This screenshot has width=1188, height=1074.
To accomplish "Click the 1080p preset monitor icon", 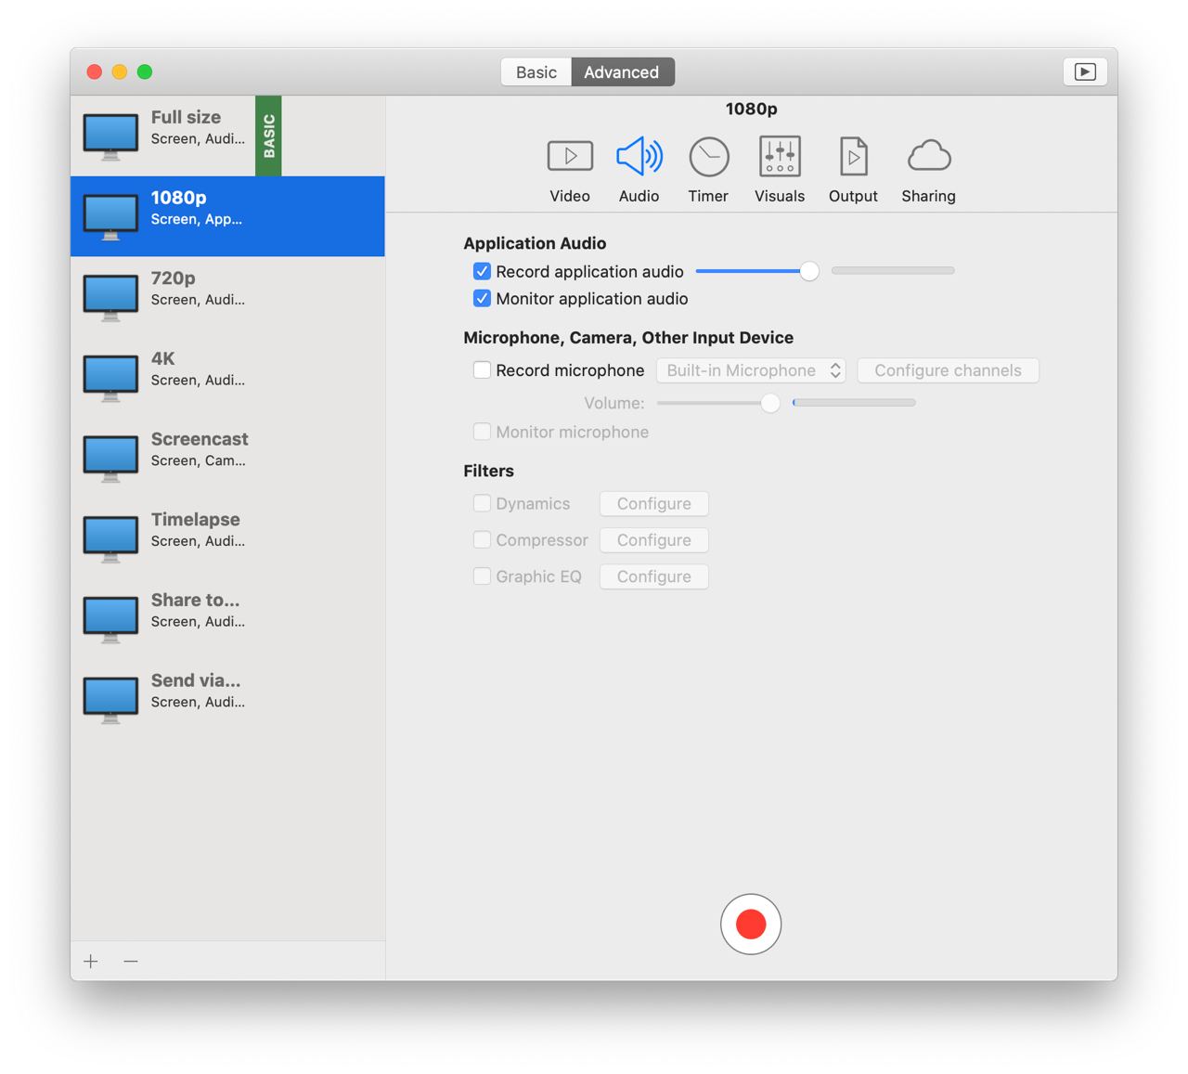I will [110, 216].
